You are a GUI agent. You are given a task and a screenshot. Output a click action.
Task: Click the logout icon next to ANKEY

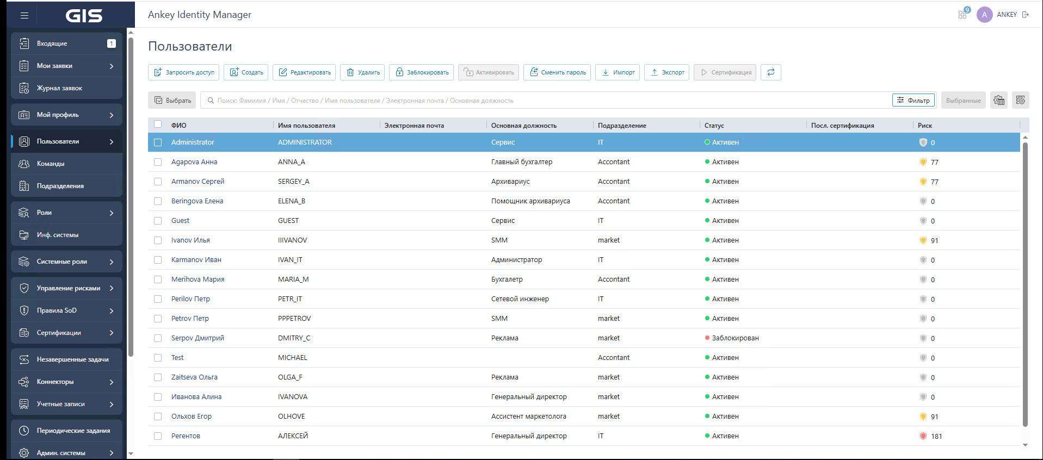click(x=1026, y=15)
